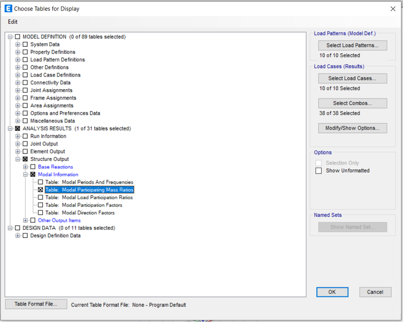Click 'Current Table Format File' status text
Image resolution: width=403 pixels, height=322 pixels.
pos(128,305)
